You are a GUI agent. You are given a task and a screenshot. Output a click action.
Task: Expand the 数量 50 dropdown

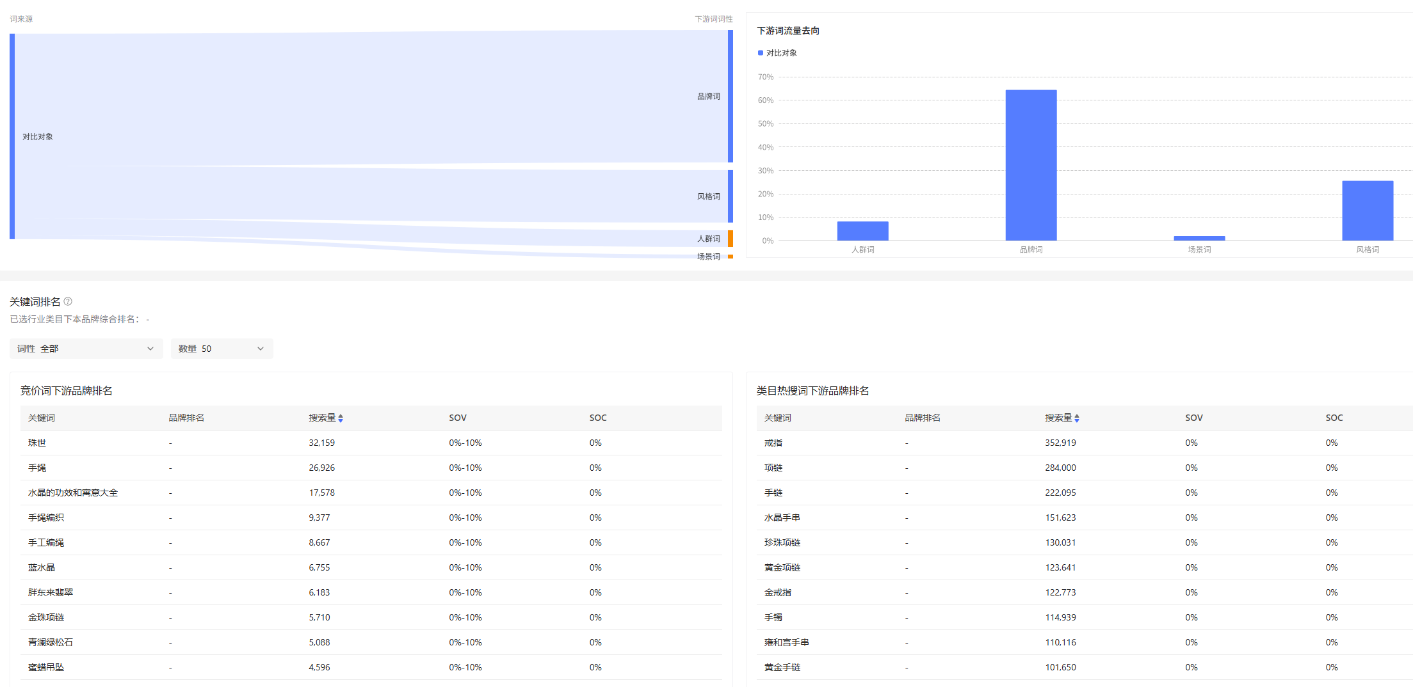point(222,349)
